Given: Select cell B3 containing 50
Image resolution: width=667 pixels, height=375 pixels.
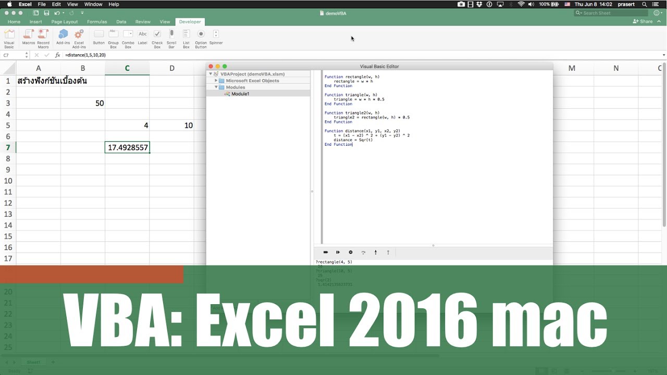Looking at the screenshot, I should tap(83, 103).
